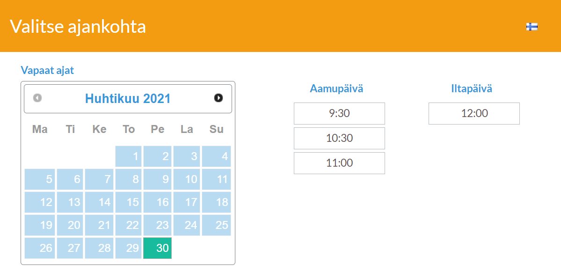Select date 15 in the calendar
Screen dimensions: 561x272
click(129, 202)
